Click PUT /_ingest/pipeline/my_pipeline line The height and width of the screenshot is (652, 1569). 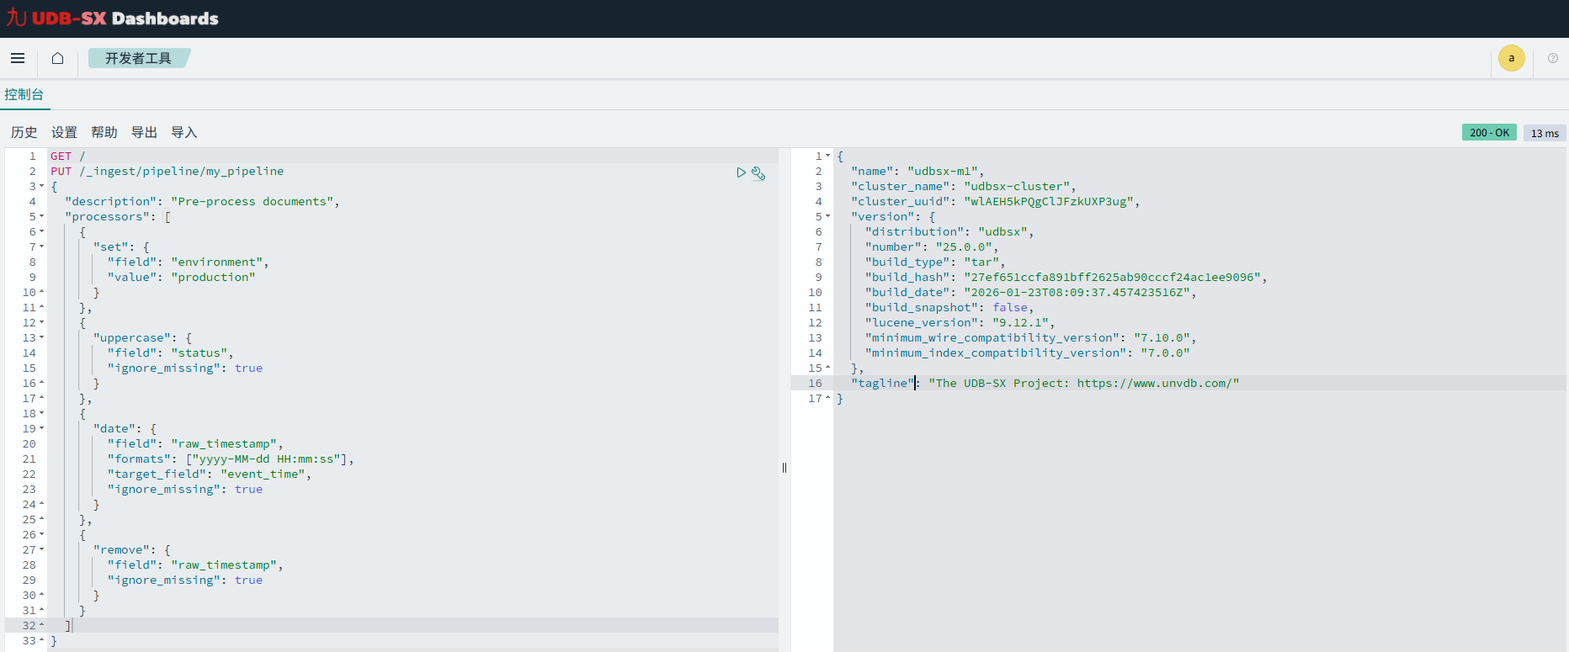click(168, 172)
